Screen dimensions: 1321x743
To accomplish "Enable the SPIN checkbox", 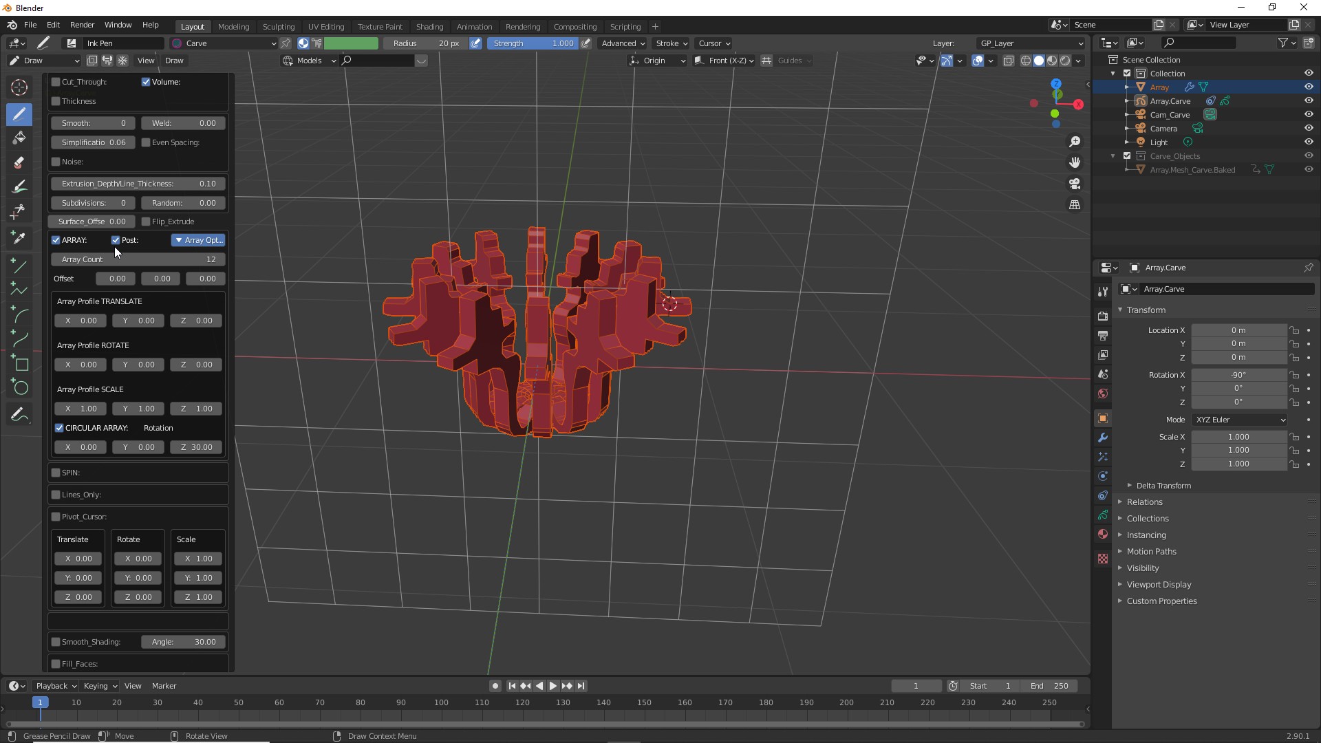I will 56,473.
